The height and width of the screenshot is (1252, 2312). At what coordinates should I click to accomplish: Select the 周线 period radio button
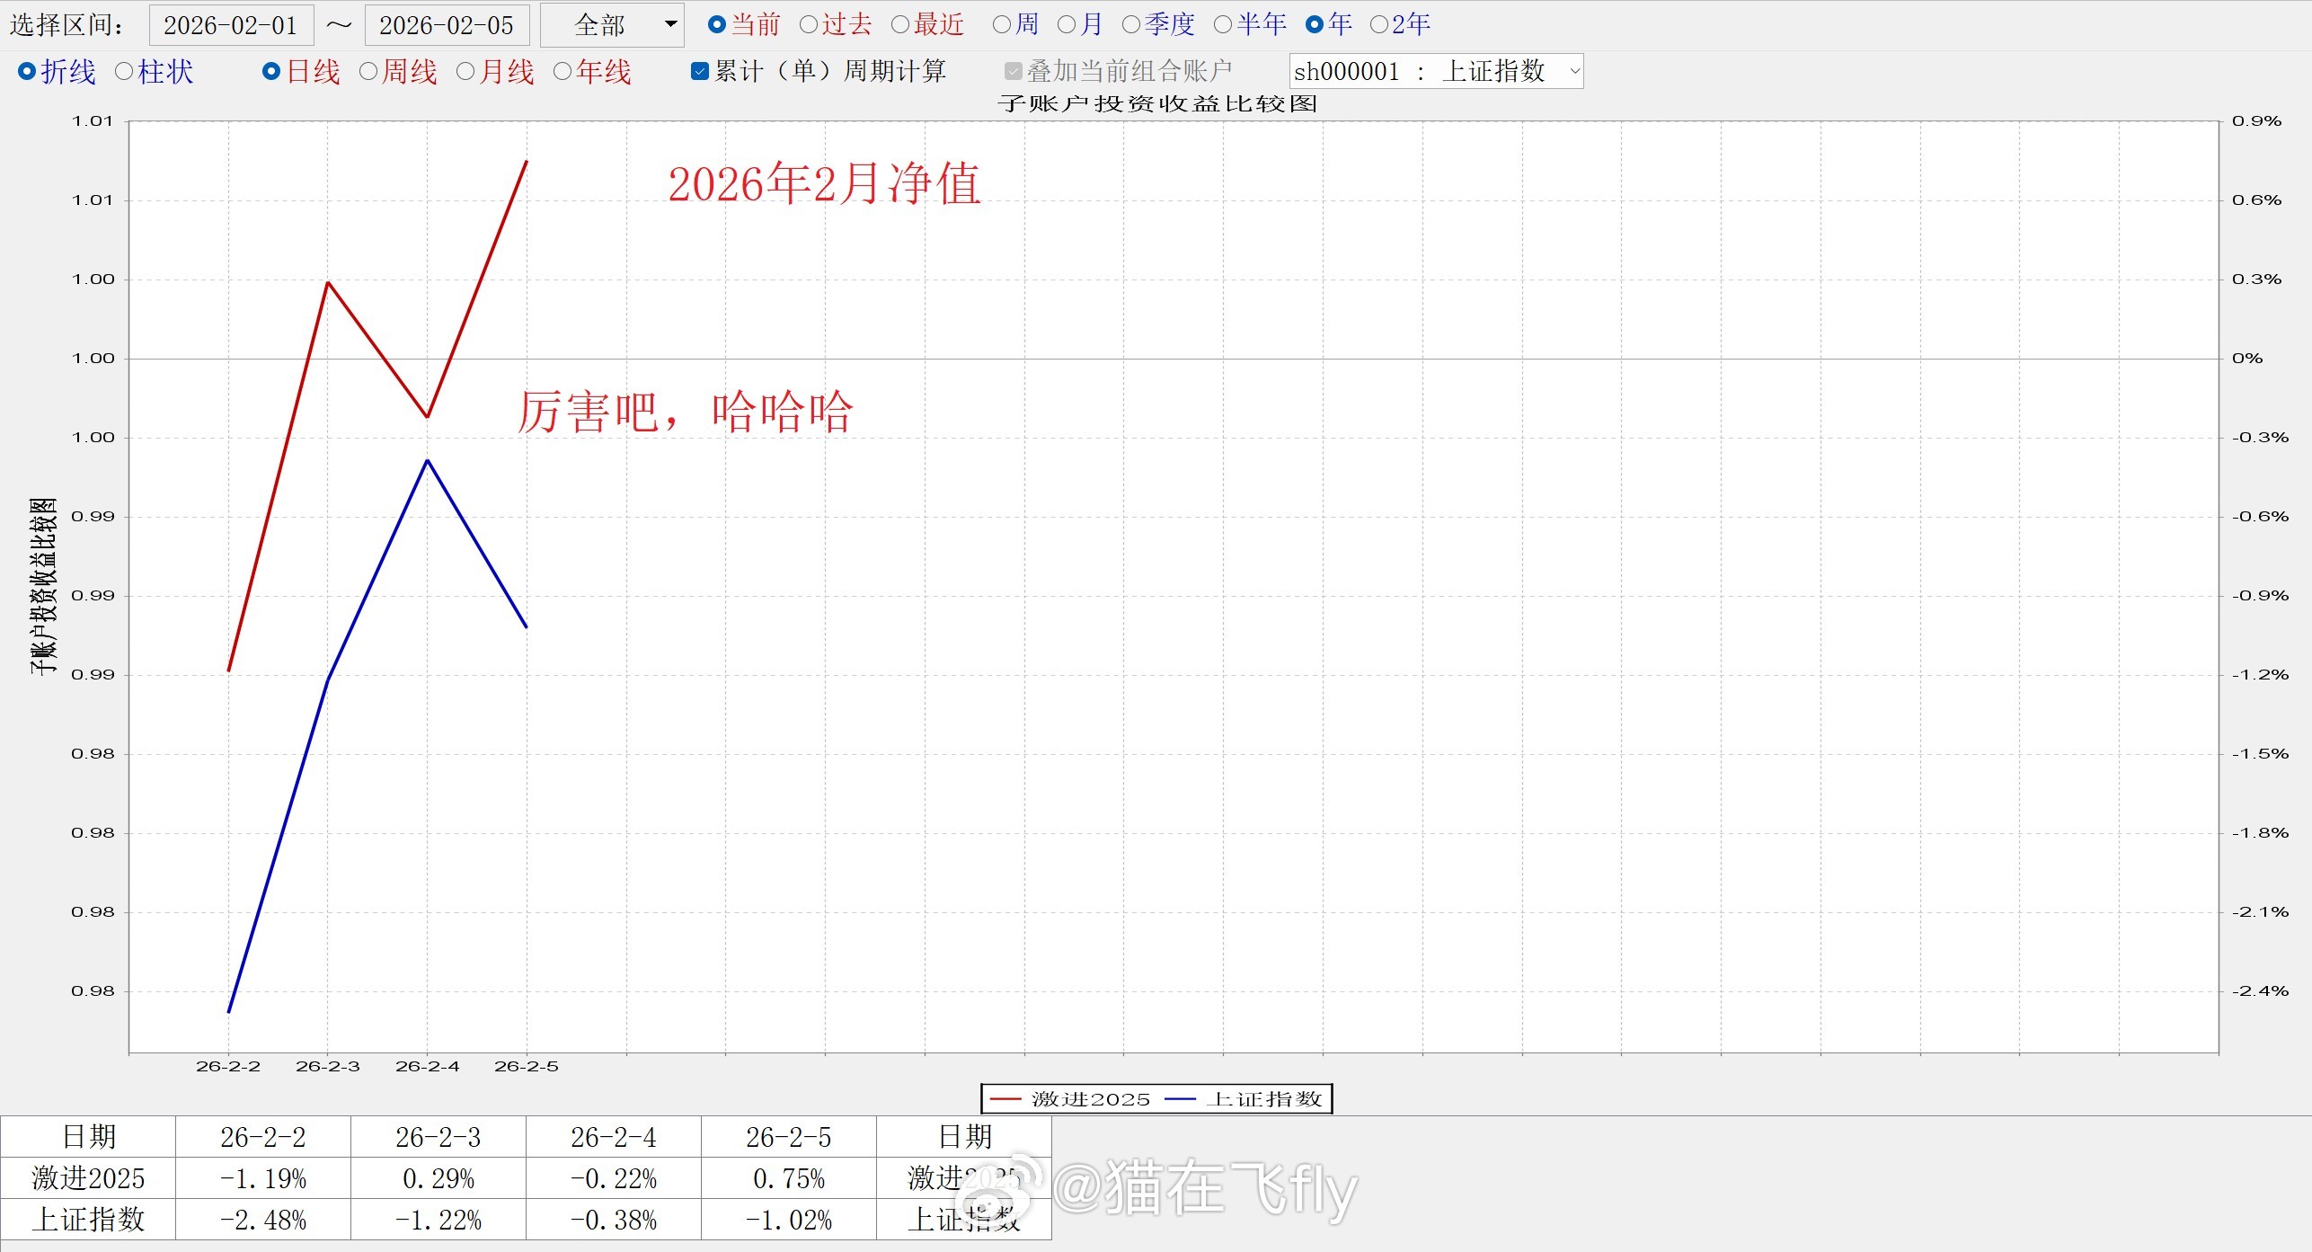368,71
